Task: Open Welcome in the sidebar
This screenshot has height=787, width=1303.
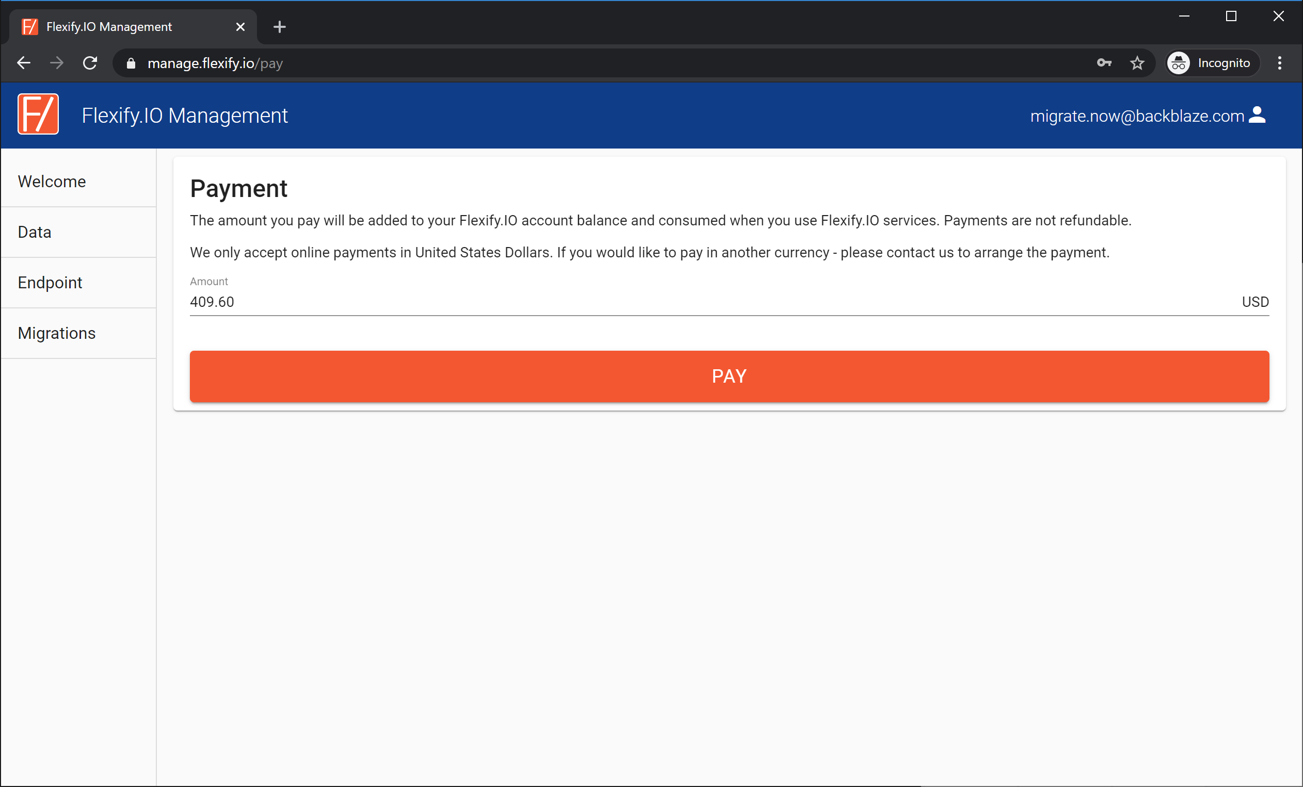Action: pos(78,182)
